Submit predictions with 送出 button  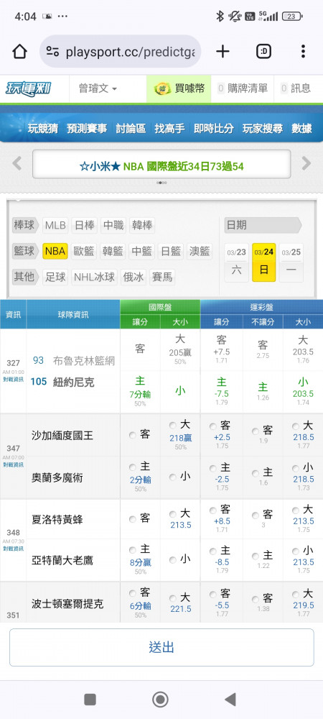coord(161,648)
